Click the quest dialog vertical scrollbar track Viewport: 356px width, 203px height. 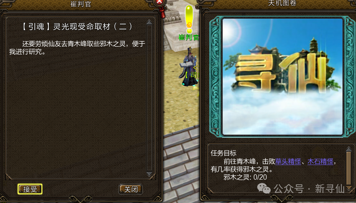149,98
